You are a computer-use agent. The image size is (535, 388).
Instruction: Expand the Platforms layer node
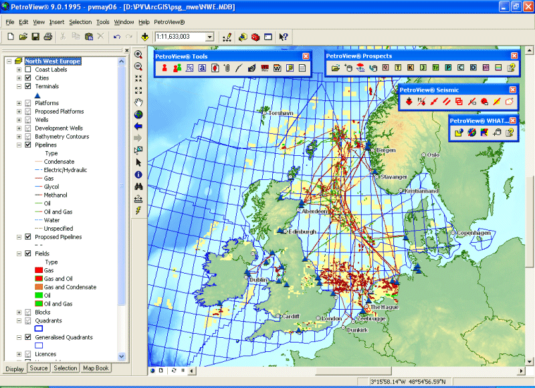coord(19,103)
